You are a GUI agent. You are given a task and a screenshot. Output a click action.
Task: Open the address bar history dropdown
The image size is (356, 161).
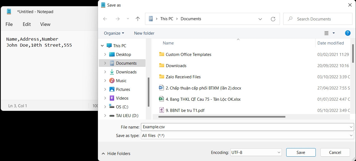[260, 19]
